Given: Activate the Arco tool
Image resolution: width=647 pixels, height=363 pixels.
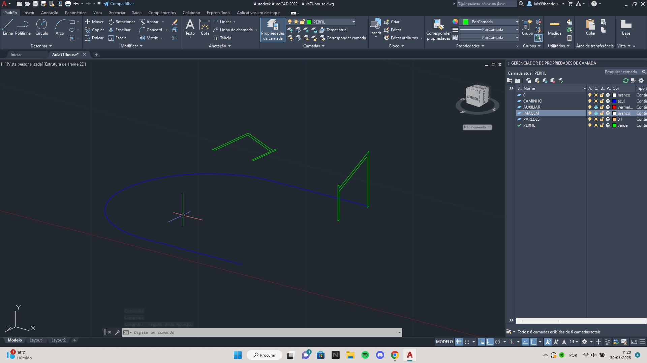Looking at the screenshot, I should [60, 27].
